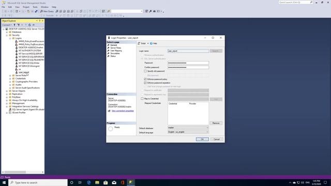Expand the Management node
331x186 pixels.
[x=7, y=103]
